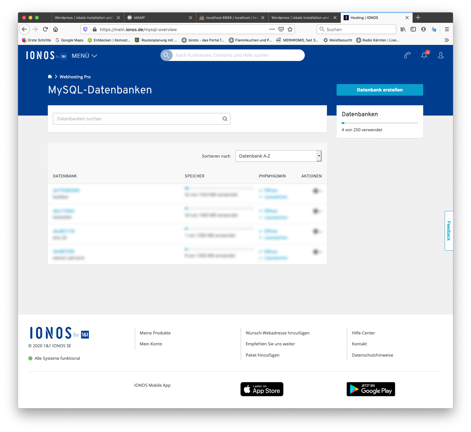Click the IONOS notification bell icon
This screenshot has width=471, height=432.
click(x=424, y=56)
